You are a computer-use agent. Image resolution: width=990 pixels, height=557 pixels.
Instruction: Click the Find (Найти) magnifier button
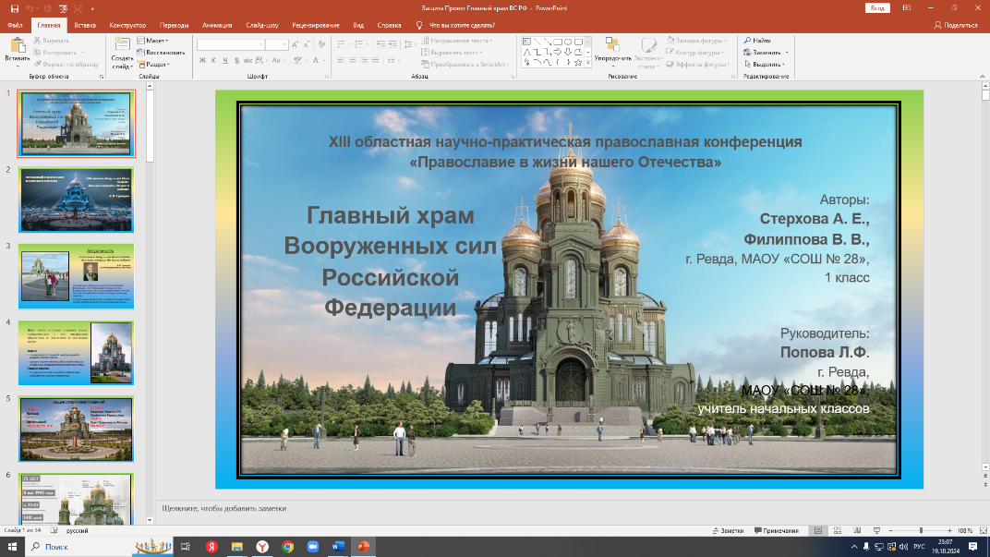pyautogui.click(x=757, y=41)
